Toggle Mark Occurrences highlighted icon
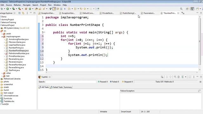The width and height of the screenshot is (203, 114). point(54,9)
